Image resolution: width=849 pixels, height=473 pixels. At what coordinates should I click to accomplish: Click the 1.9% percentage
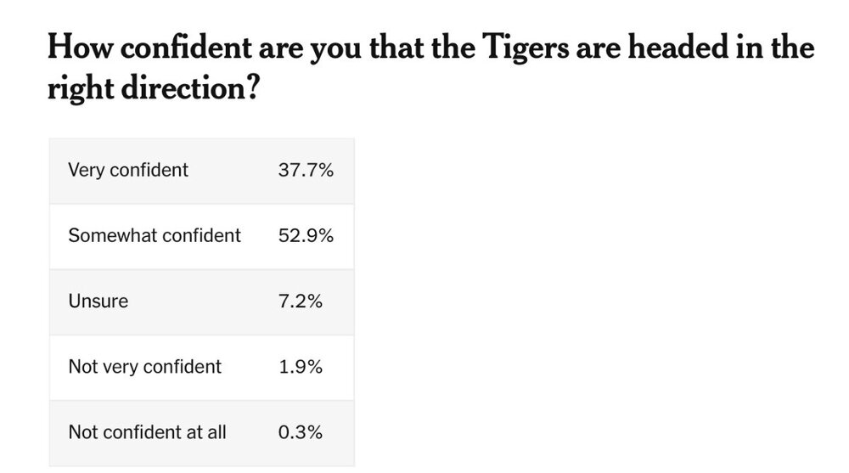[301, 367]
